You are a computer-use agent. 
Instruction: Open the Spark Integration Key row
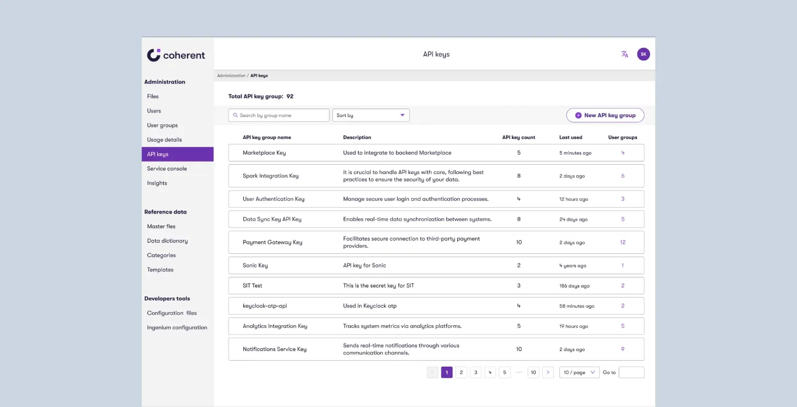[436, 176]
